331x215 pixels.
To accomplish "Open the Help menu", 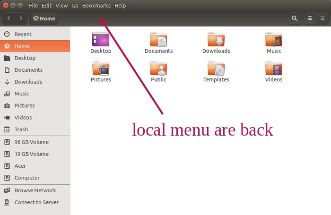I will tap(120, 6).
